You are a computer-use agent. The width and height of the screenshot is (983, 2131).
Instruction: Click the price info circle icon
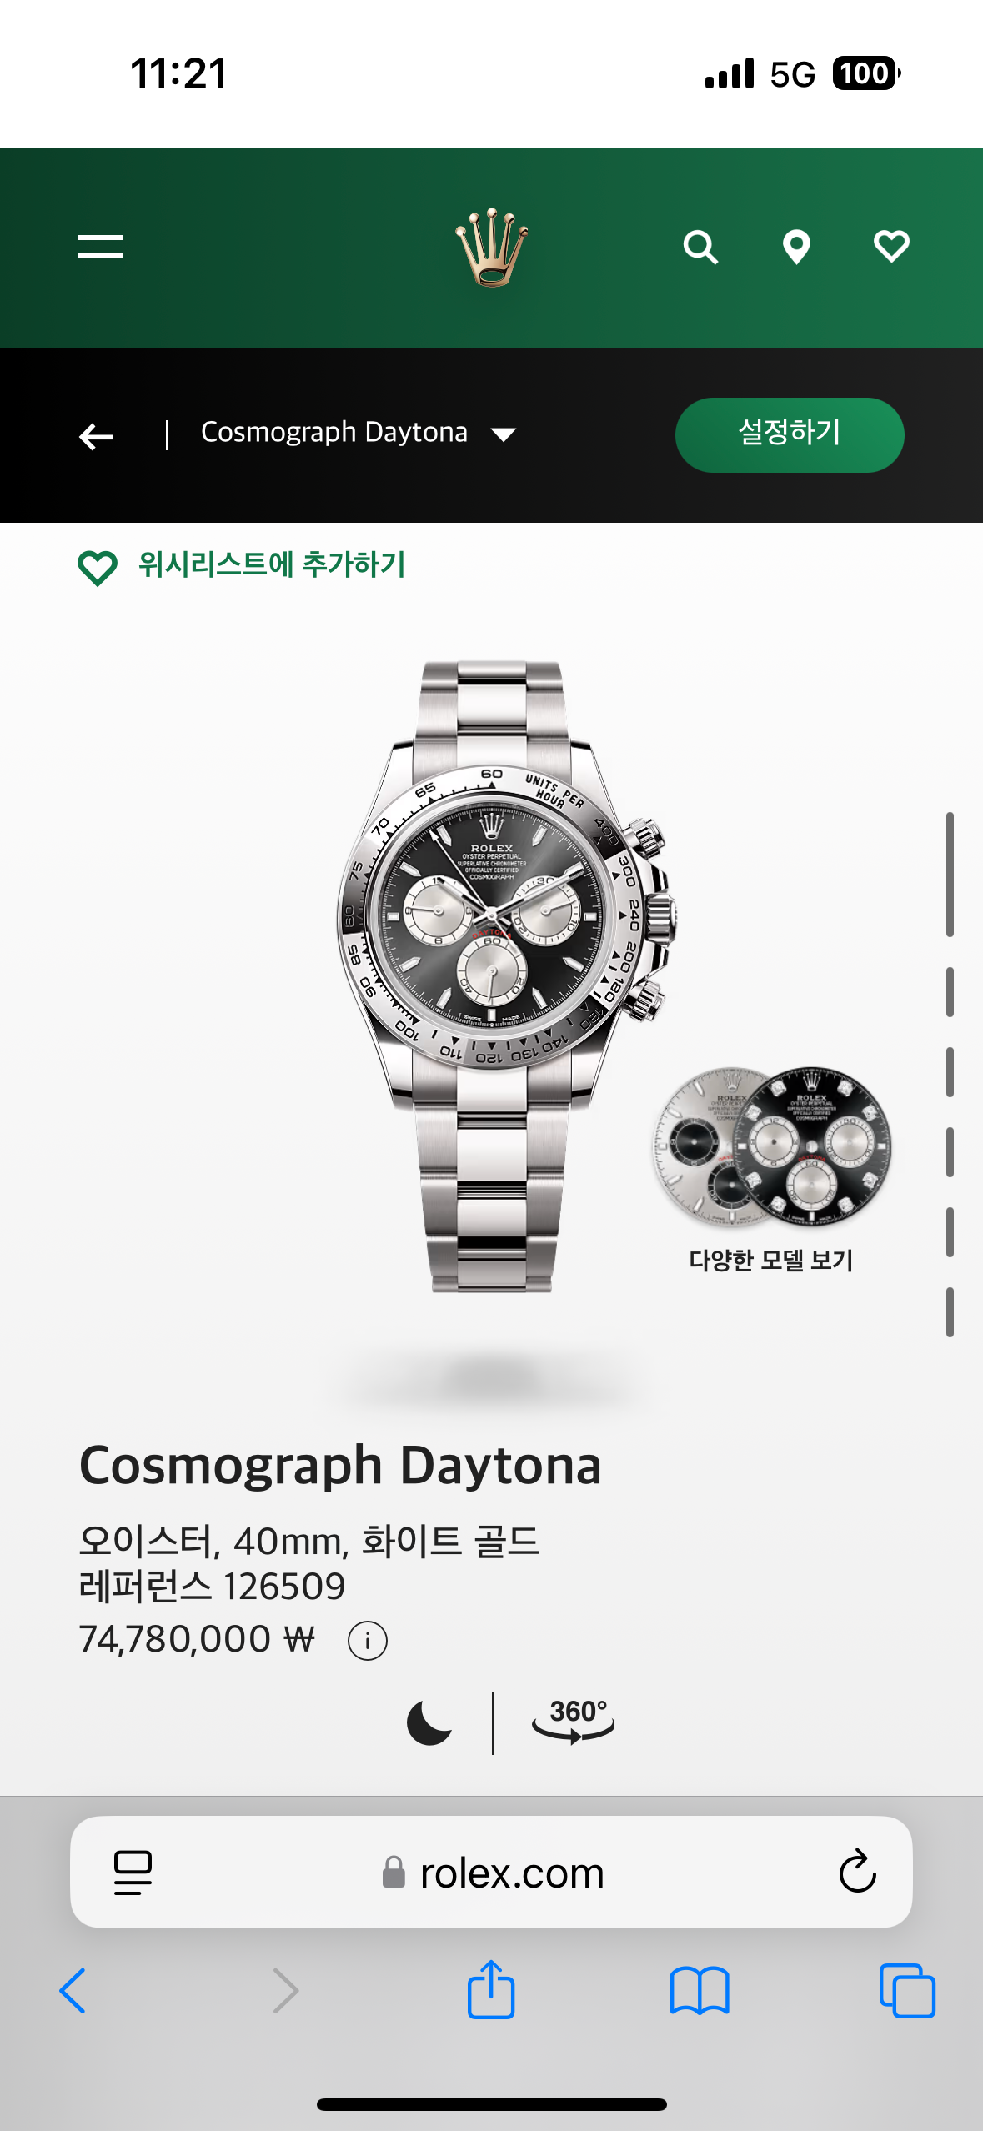pos(368,1641)
